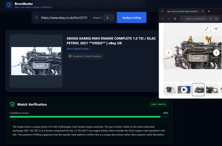This screenshot has height=146, width=222.
Task: Click the main eBay engine photo
Action: pyautogui.click(x=193, y=53)
